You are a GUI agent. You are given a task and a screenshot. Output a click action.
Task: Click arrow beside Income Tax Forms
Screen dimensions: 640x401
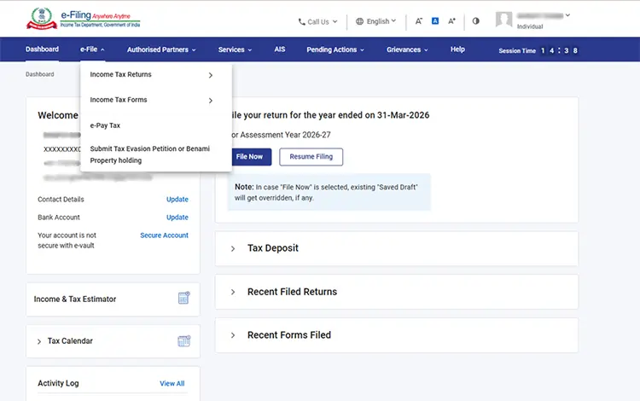click(x=211, y=101)
